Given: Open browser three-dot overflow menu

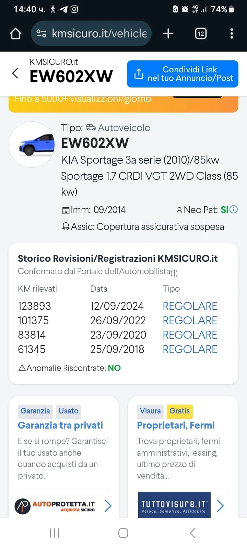Looking at the screenshot, I should point(232,34).
